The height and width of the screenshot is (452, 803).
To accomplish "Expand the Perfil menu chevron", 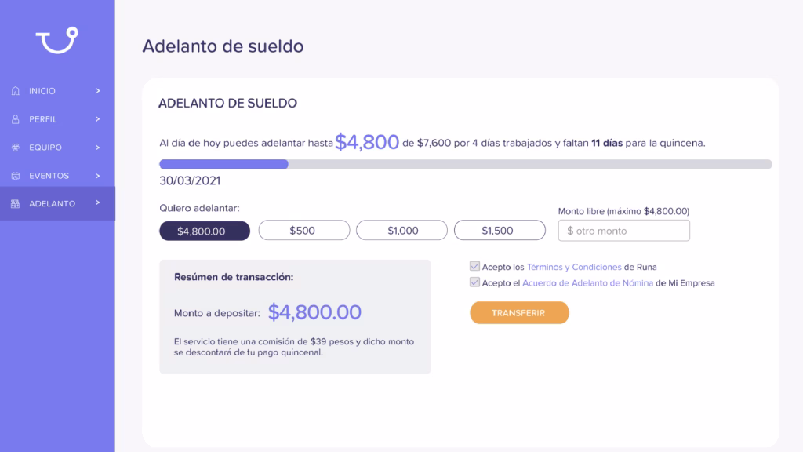I will tap(97, 119).
